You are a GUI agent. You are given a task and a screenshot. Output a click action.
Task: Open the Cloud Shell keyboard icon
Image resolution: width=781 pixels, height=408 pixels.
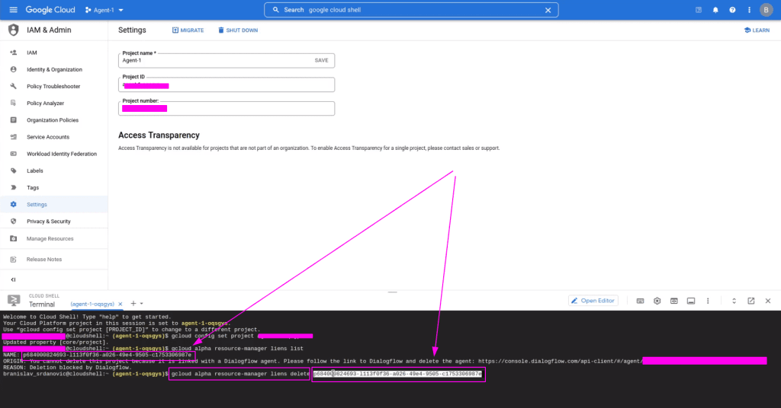tap(641, 301)
